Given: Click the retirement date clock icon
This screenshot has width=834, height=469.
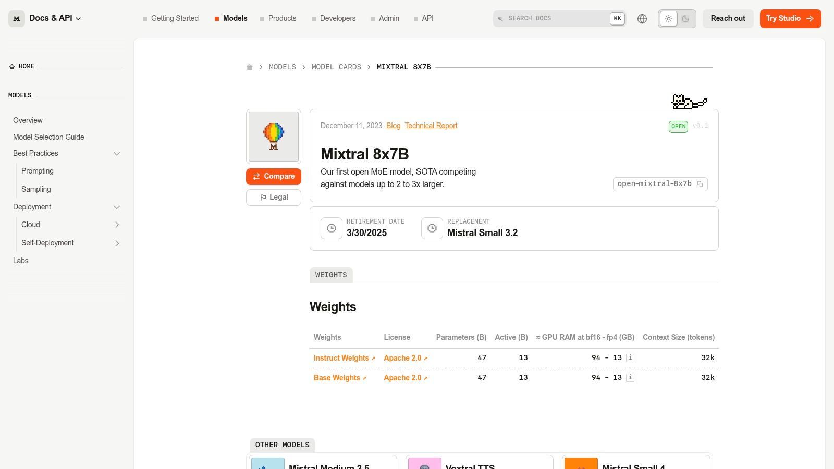Looking at the screenshot, I should [332, 228].
